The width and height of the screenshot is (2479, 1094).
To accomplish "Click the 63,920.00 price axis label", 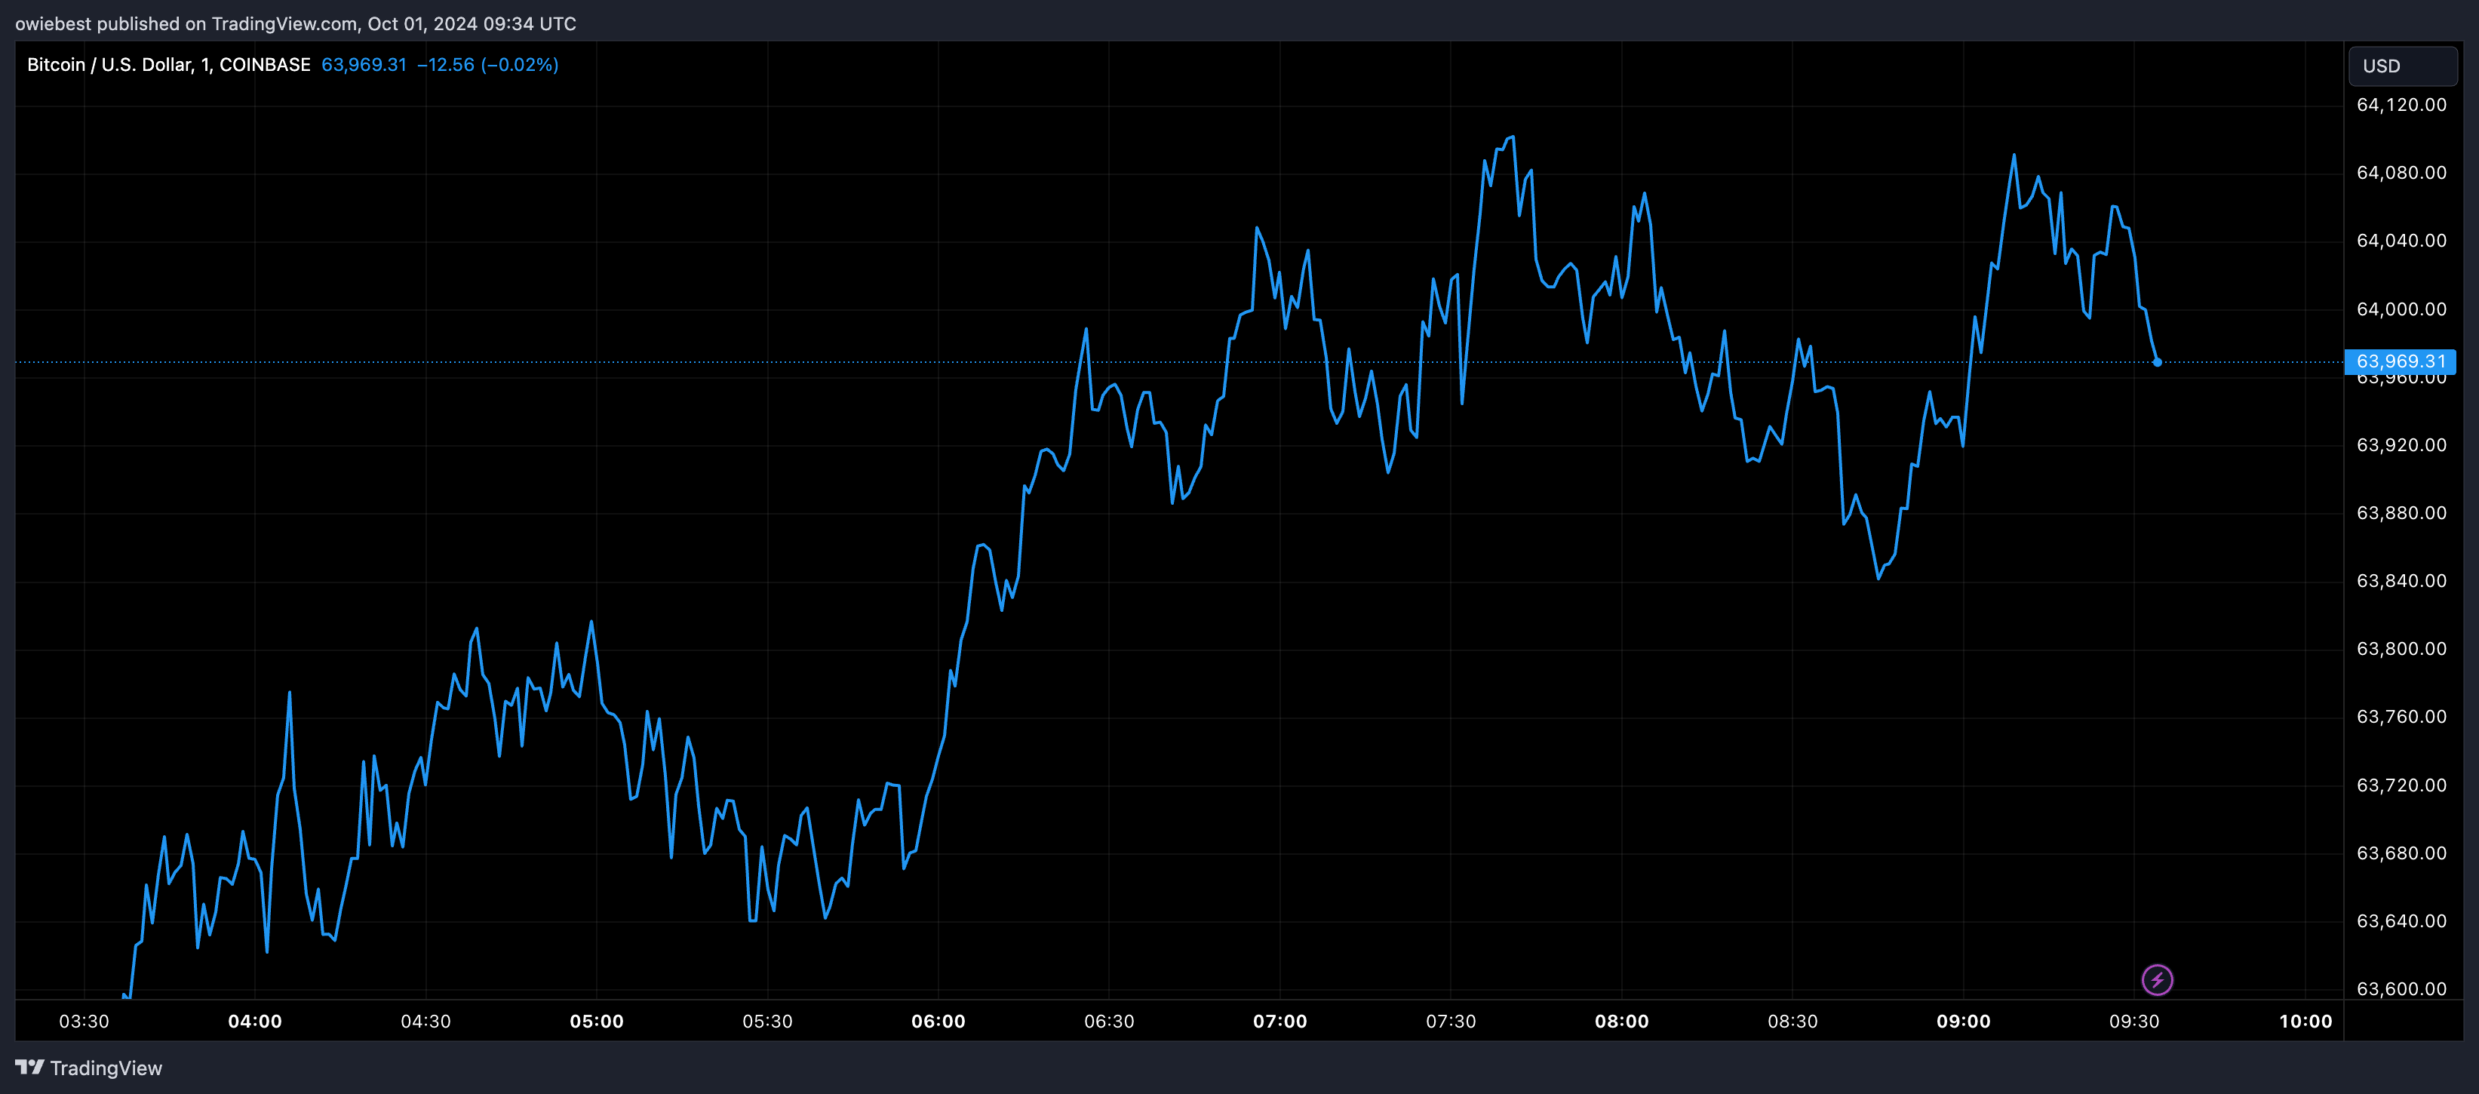I will [2401, 444].
